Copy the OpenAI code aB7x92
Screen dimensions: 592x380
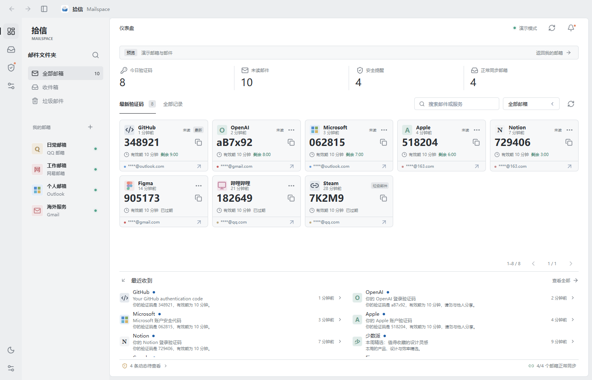pyautogui.click(x=291, y=142)
